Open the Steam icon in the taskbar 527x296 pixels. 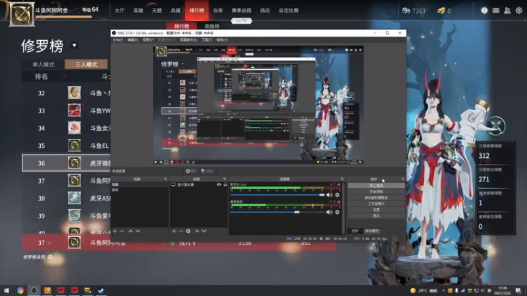click(x=101, y=290)
